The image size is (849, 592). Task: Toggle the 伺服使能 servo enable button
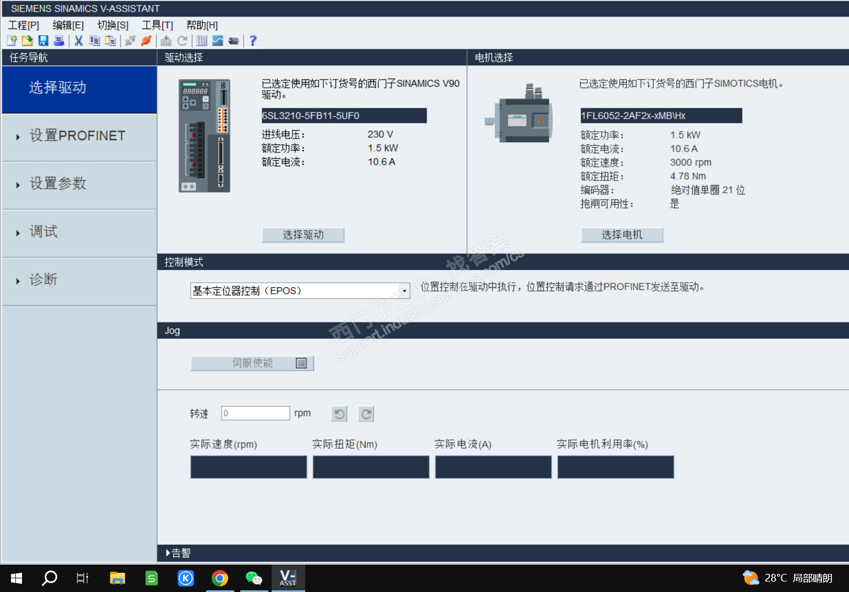pyautogui.click(x=252, y=363)
